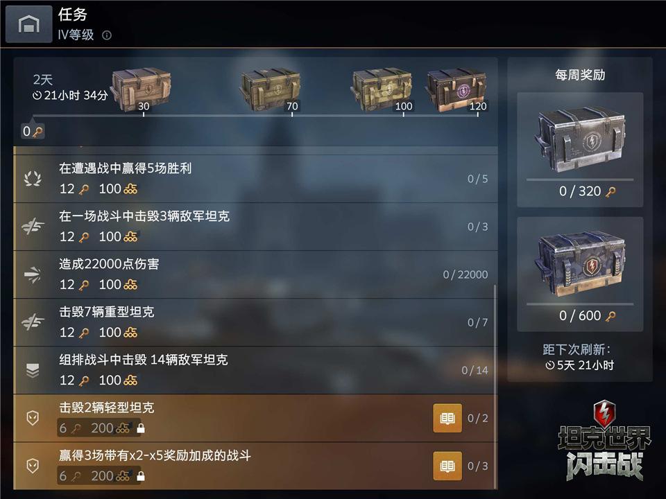Open the book icon for 击毁2辆轻型坦克
Screen dimensions: 666x499
447,419
